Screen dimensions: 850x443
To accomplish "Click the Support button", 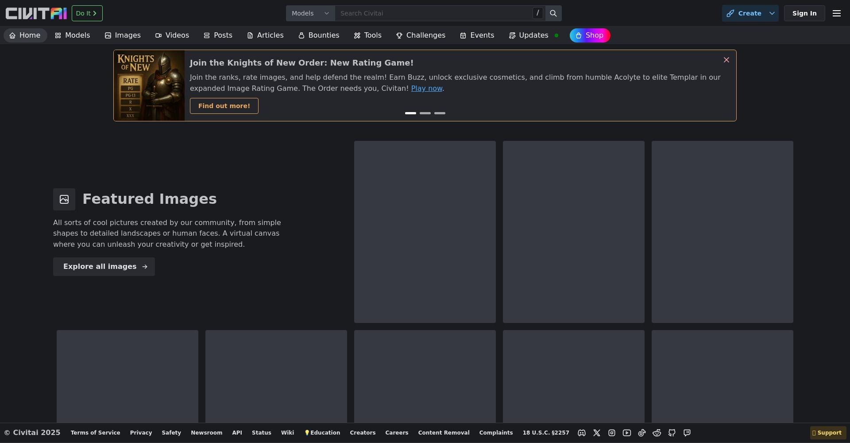I will pos(828,433).
